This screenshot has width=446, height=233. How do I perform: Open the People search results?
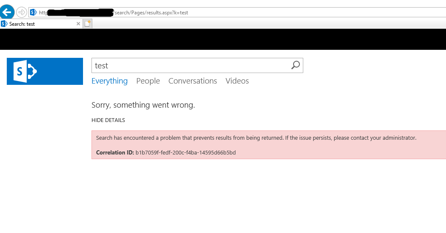pos(148,81)
